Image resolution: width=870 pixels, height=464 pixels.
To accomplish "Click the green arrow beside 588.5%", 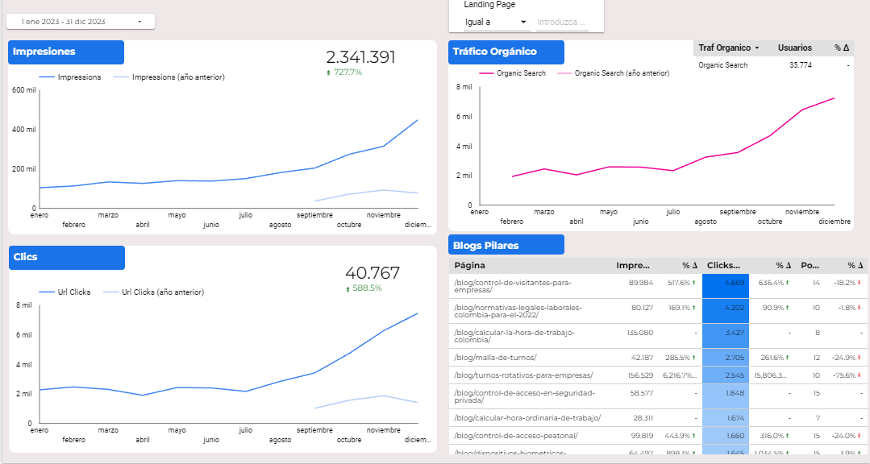I will 348,289.
